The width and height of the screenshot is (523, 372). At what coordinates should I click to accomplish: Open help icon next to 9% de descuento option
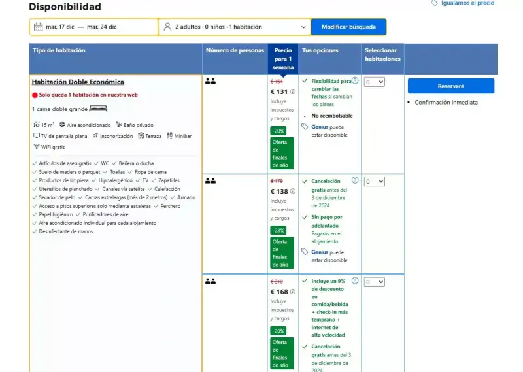[x=355, y=280]
